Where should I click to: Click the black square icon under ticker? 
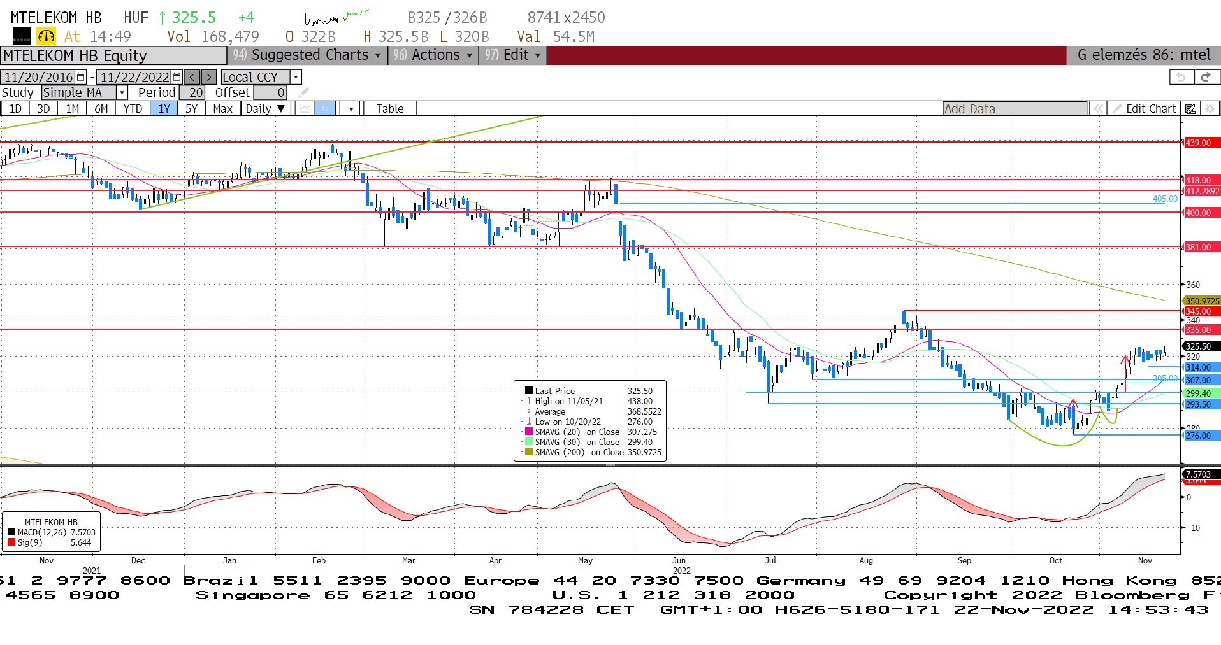(x=22, y=36)
